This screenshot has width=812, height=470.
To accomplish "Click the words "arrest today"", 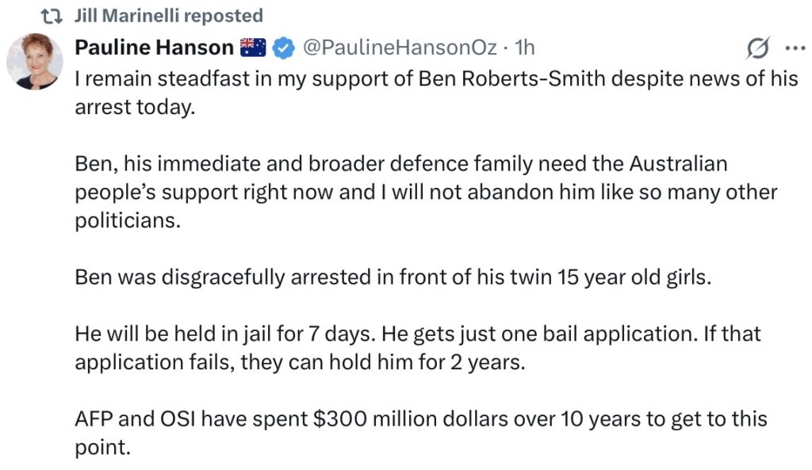I will tap(134, 109).
